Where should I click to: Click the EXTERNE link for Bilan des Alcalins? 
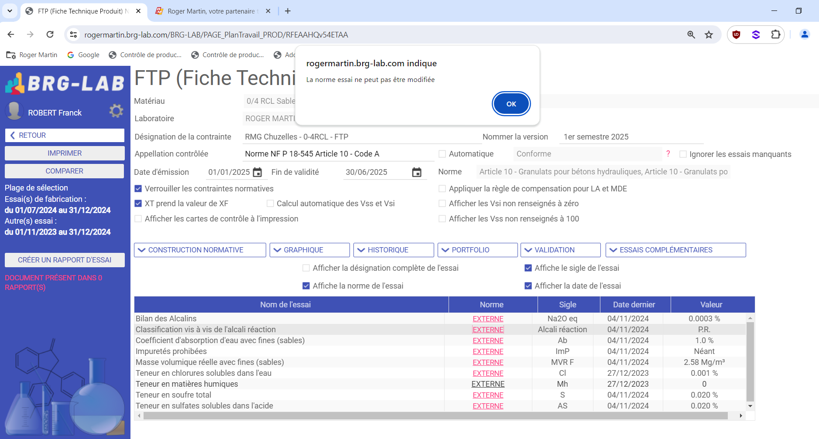488,319
